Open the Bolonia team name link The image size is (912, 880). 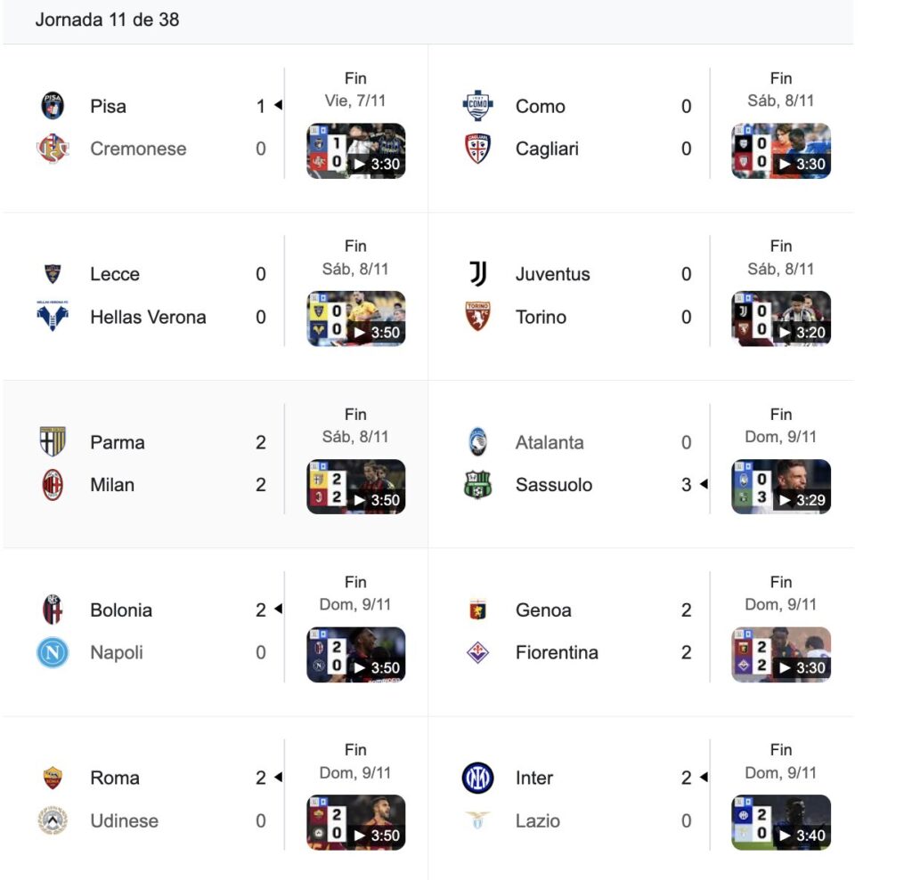click(x=121, y=610)
